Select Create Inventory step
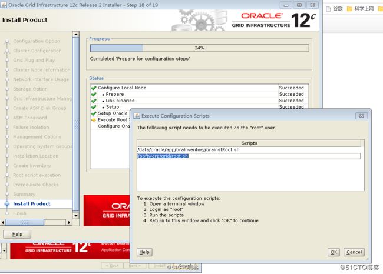Screen dimensions: 383x274 [32, 166]
